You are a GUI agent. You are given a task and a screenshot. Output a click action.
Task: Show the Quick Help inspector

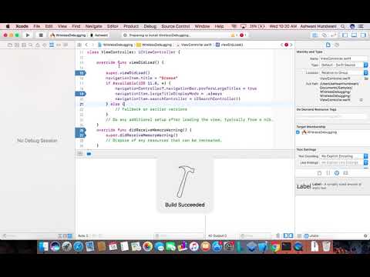tap(337, 45)
